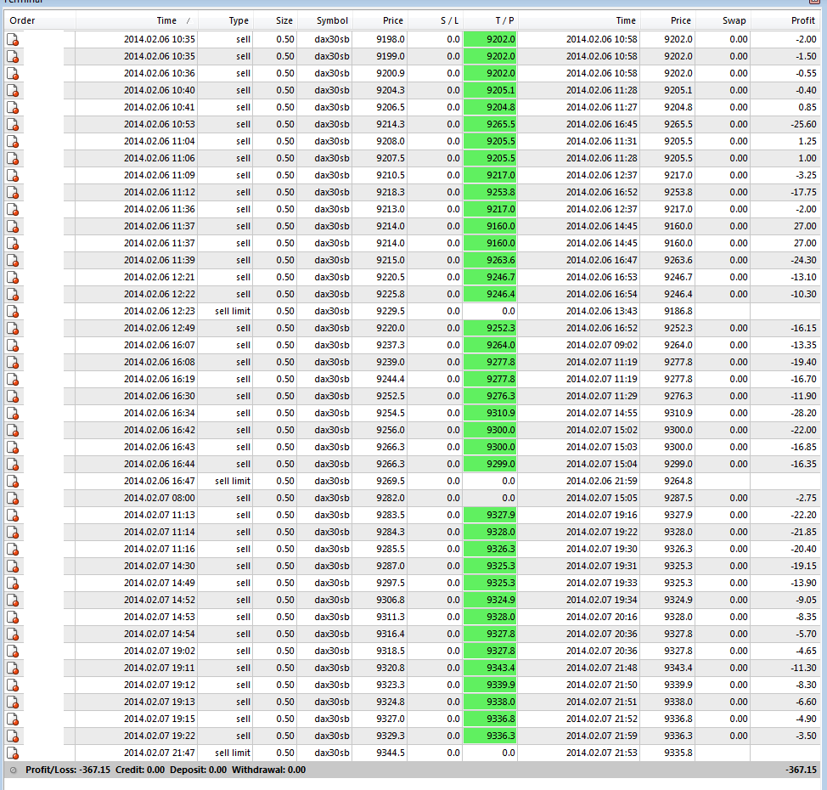The height and width of the screenshot is (790, 827).
Task: Sort by the Profit column header
Action: pos(801,20)
